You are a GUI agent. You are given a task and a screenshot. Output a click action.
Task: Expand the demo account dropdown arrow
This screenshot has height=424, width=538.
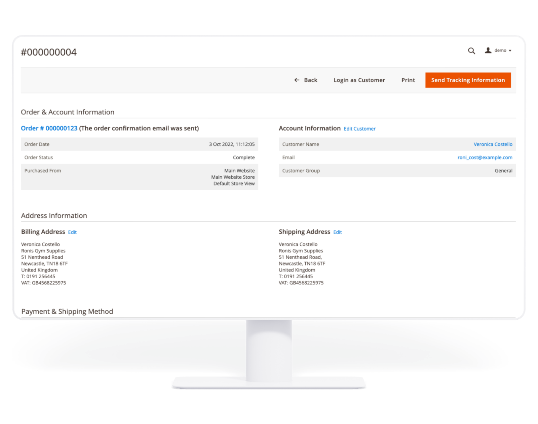click(510, 51)
